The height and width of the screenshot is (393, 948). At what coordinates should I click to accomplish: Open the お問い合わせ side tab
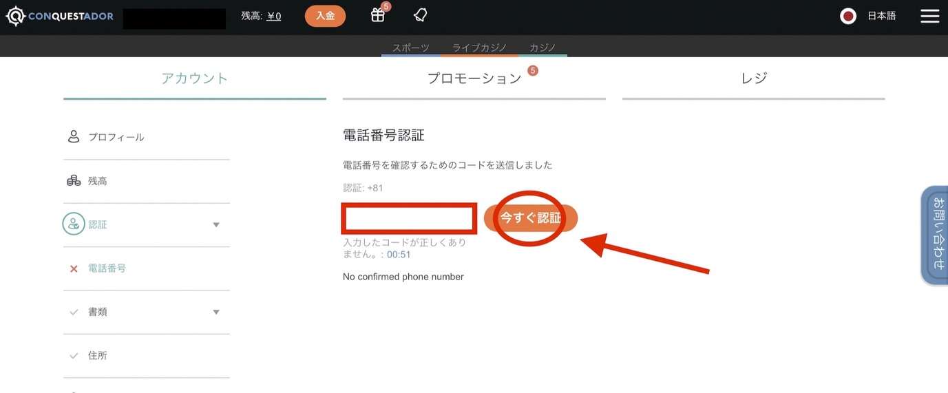tap(935, 235)
